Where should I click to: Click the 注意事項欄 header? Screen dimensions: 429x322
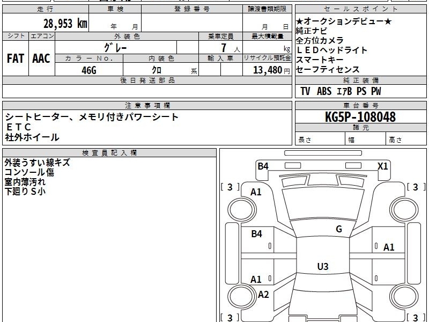[147, 105]
